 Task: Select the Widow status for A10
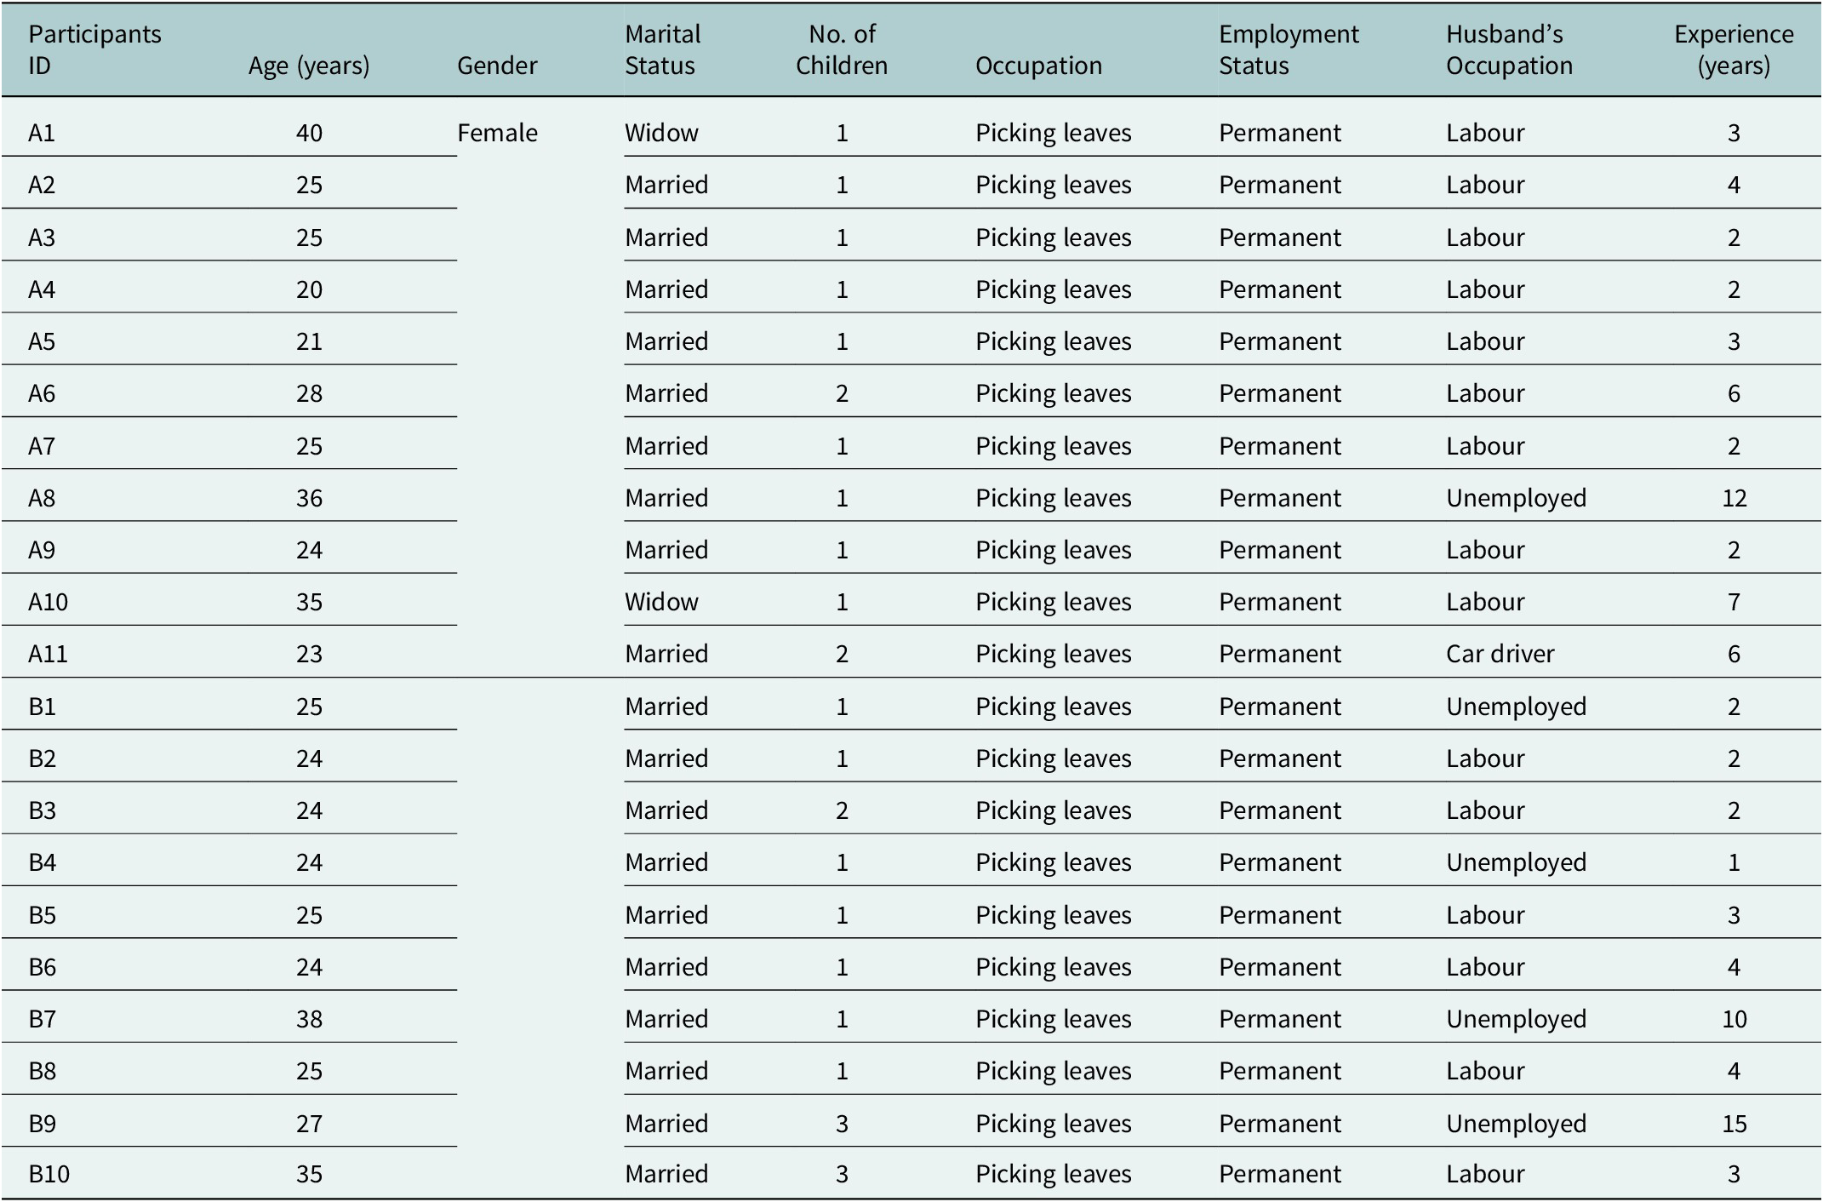coord(661,602)
